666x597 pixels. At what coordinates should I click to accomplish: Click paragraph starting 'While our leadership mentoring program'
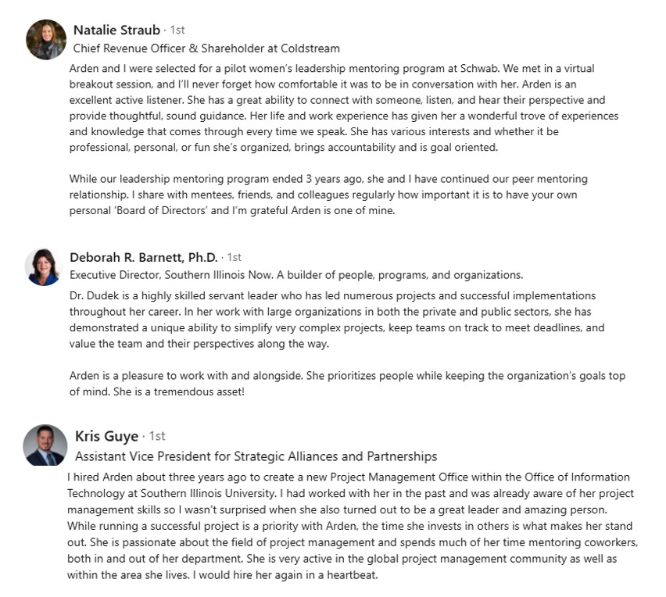pyautogui.click(x=328, y=195)
